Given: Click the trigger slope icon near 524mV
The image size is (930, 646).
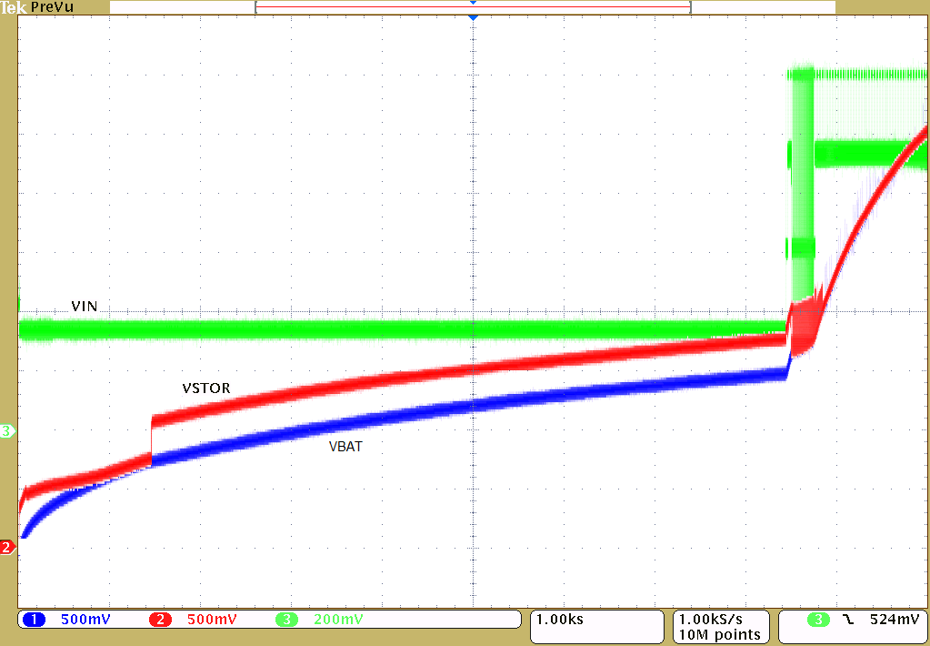Looking at the screenshot, I should click(x=849, y=620).
